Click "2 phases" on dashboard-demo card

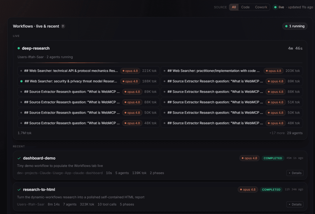pyautogui.click(x=157, y=173)
